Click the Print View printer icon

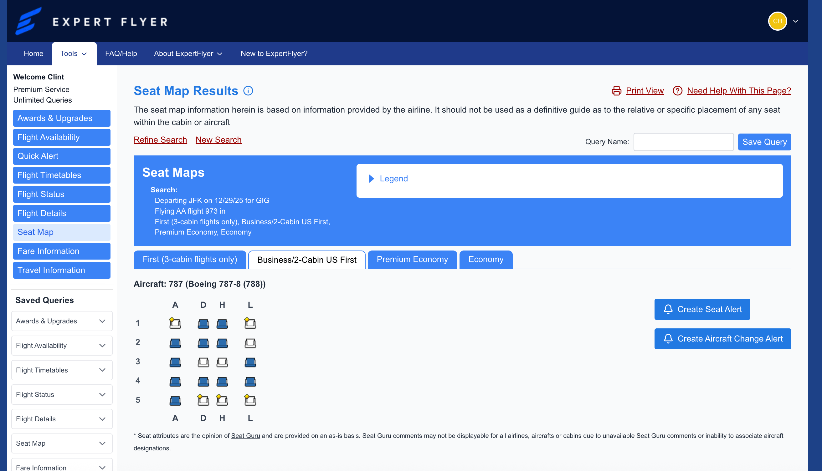coord(616,91)
